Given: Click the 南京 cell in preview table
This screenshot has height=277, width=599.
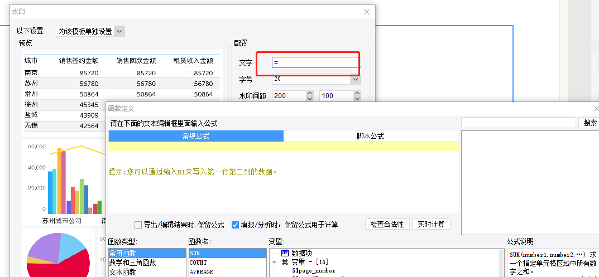Looking at the screenshot, I should coord(31,72).
